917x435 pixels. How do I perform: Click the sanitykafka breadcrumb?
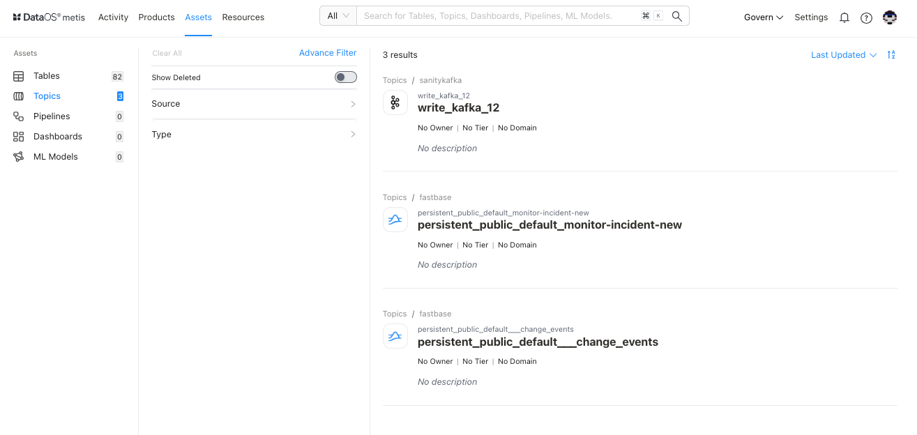click(x=441, y=81)
